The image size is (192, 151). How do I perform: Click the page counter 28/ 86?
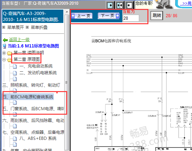(172, 16)
